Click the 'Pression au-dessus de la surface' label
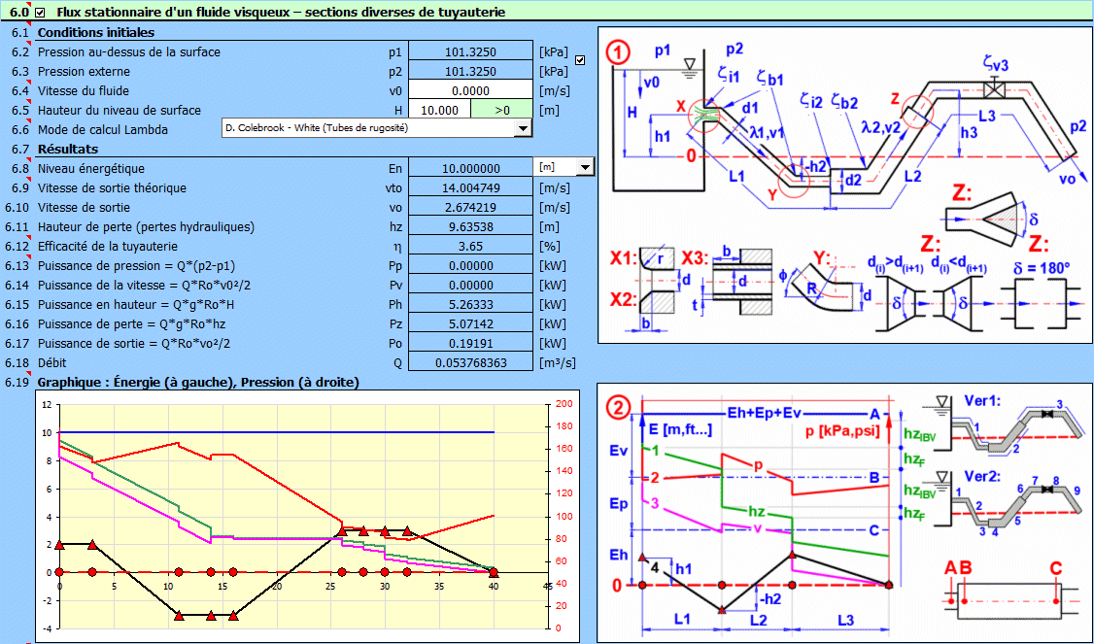Viewport: 1094px width, 644px height. coord(128,51)
